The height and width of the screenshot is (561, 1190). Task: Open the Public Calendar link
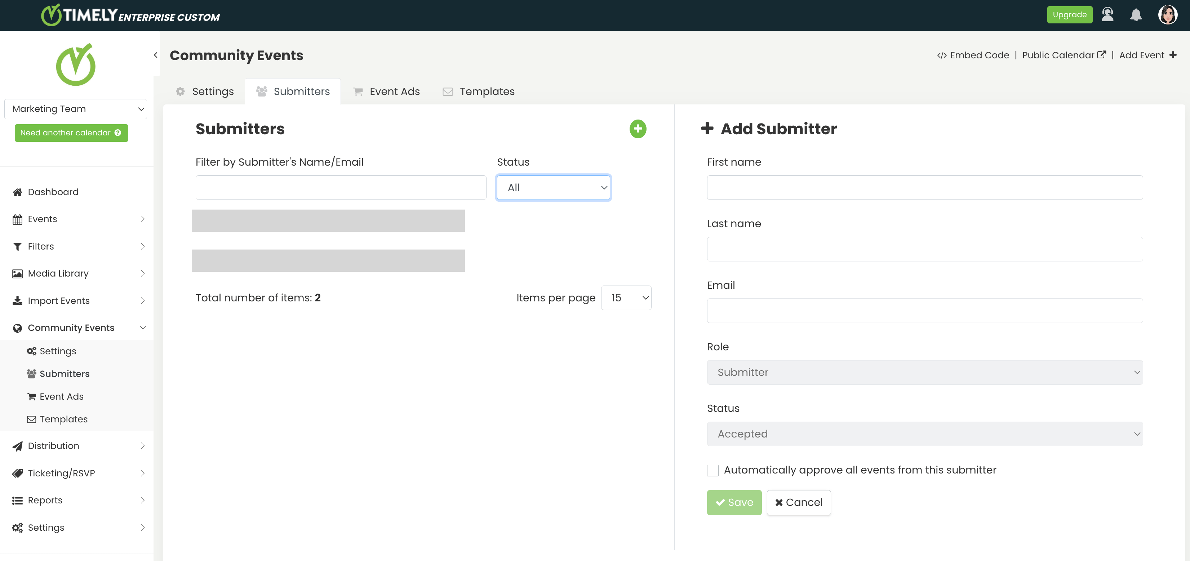1064,55
